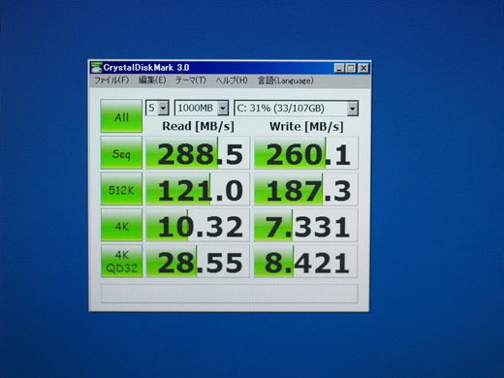Click the 512K read result 121.0

(198, 189)
